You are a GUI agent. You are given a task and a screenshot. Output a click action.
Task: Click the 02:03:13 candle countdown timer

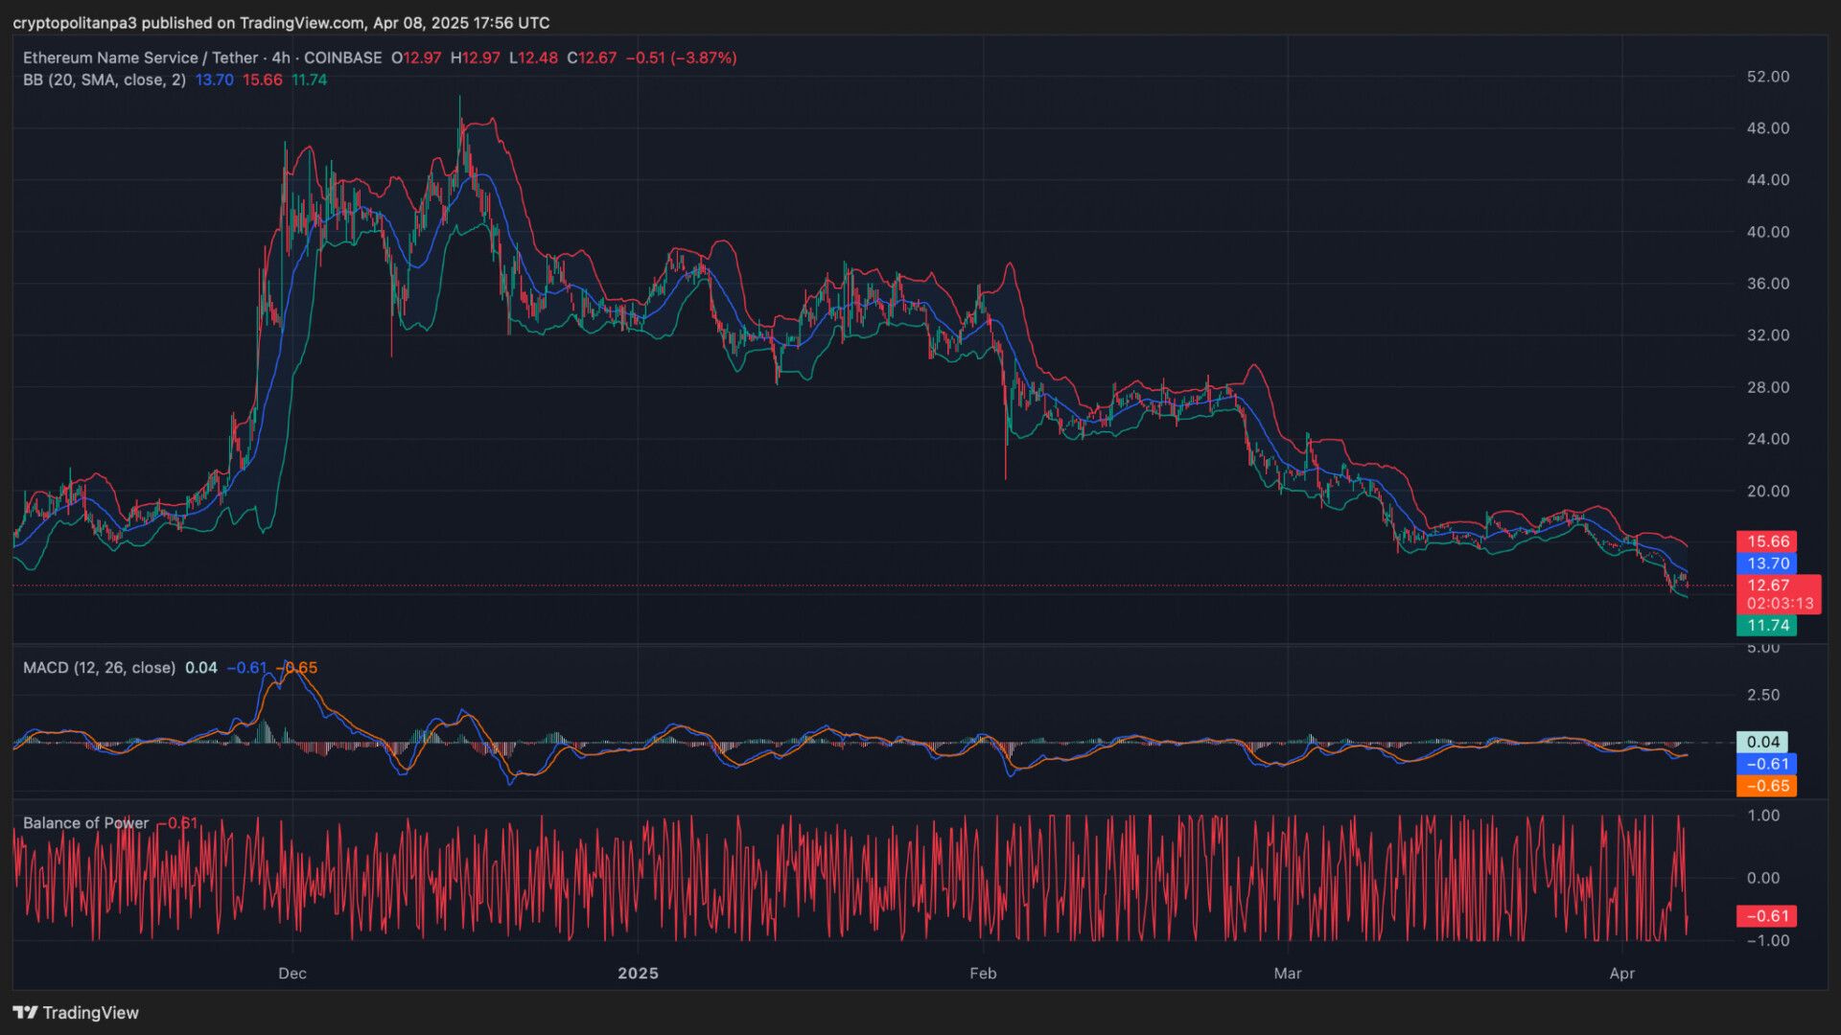(x=1780, y=604)
